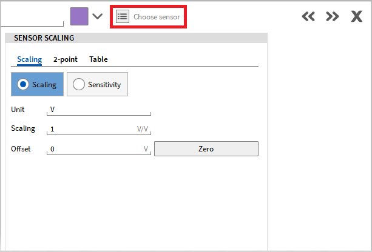Click the SENSOR SCALING section header
Image resolution: width=372 pixels, height=252 pixels.
44,38
